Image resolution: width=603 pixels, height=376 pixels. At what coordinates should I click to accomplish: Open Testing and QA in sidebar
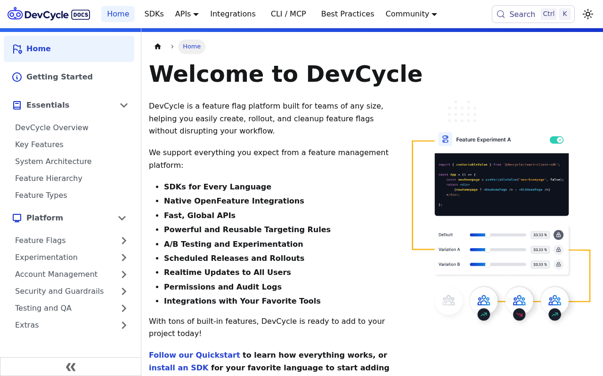(x=43, y=308)
